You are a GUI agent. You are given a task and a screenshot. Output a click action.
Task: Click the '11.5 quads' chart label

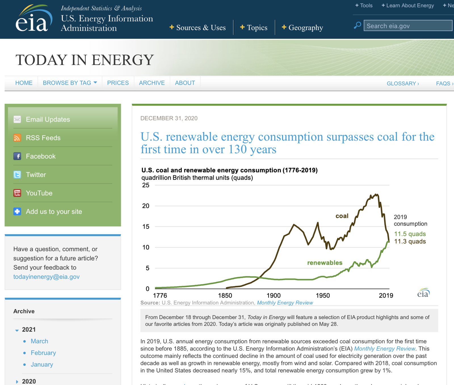point(410,234)
